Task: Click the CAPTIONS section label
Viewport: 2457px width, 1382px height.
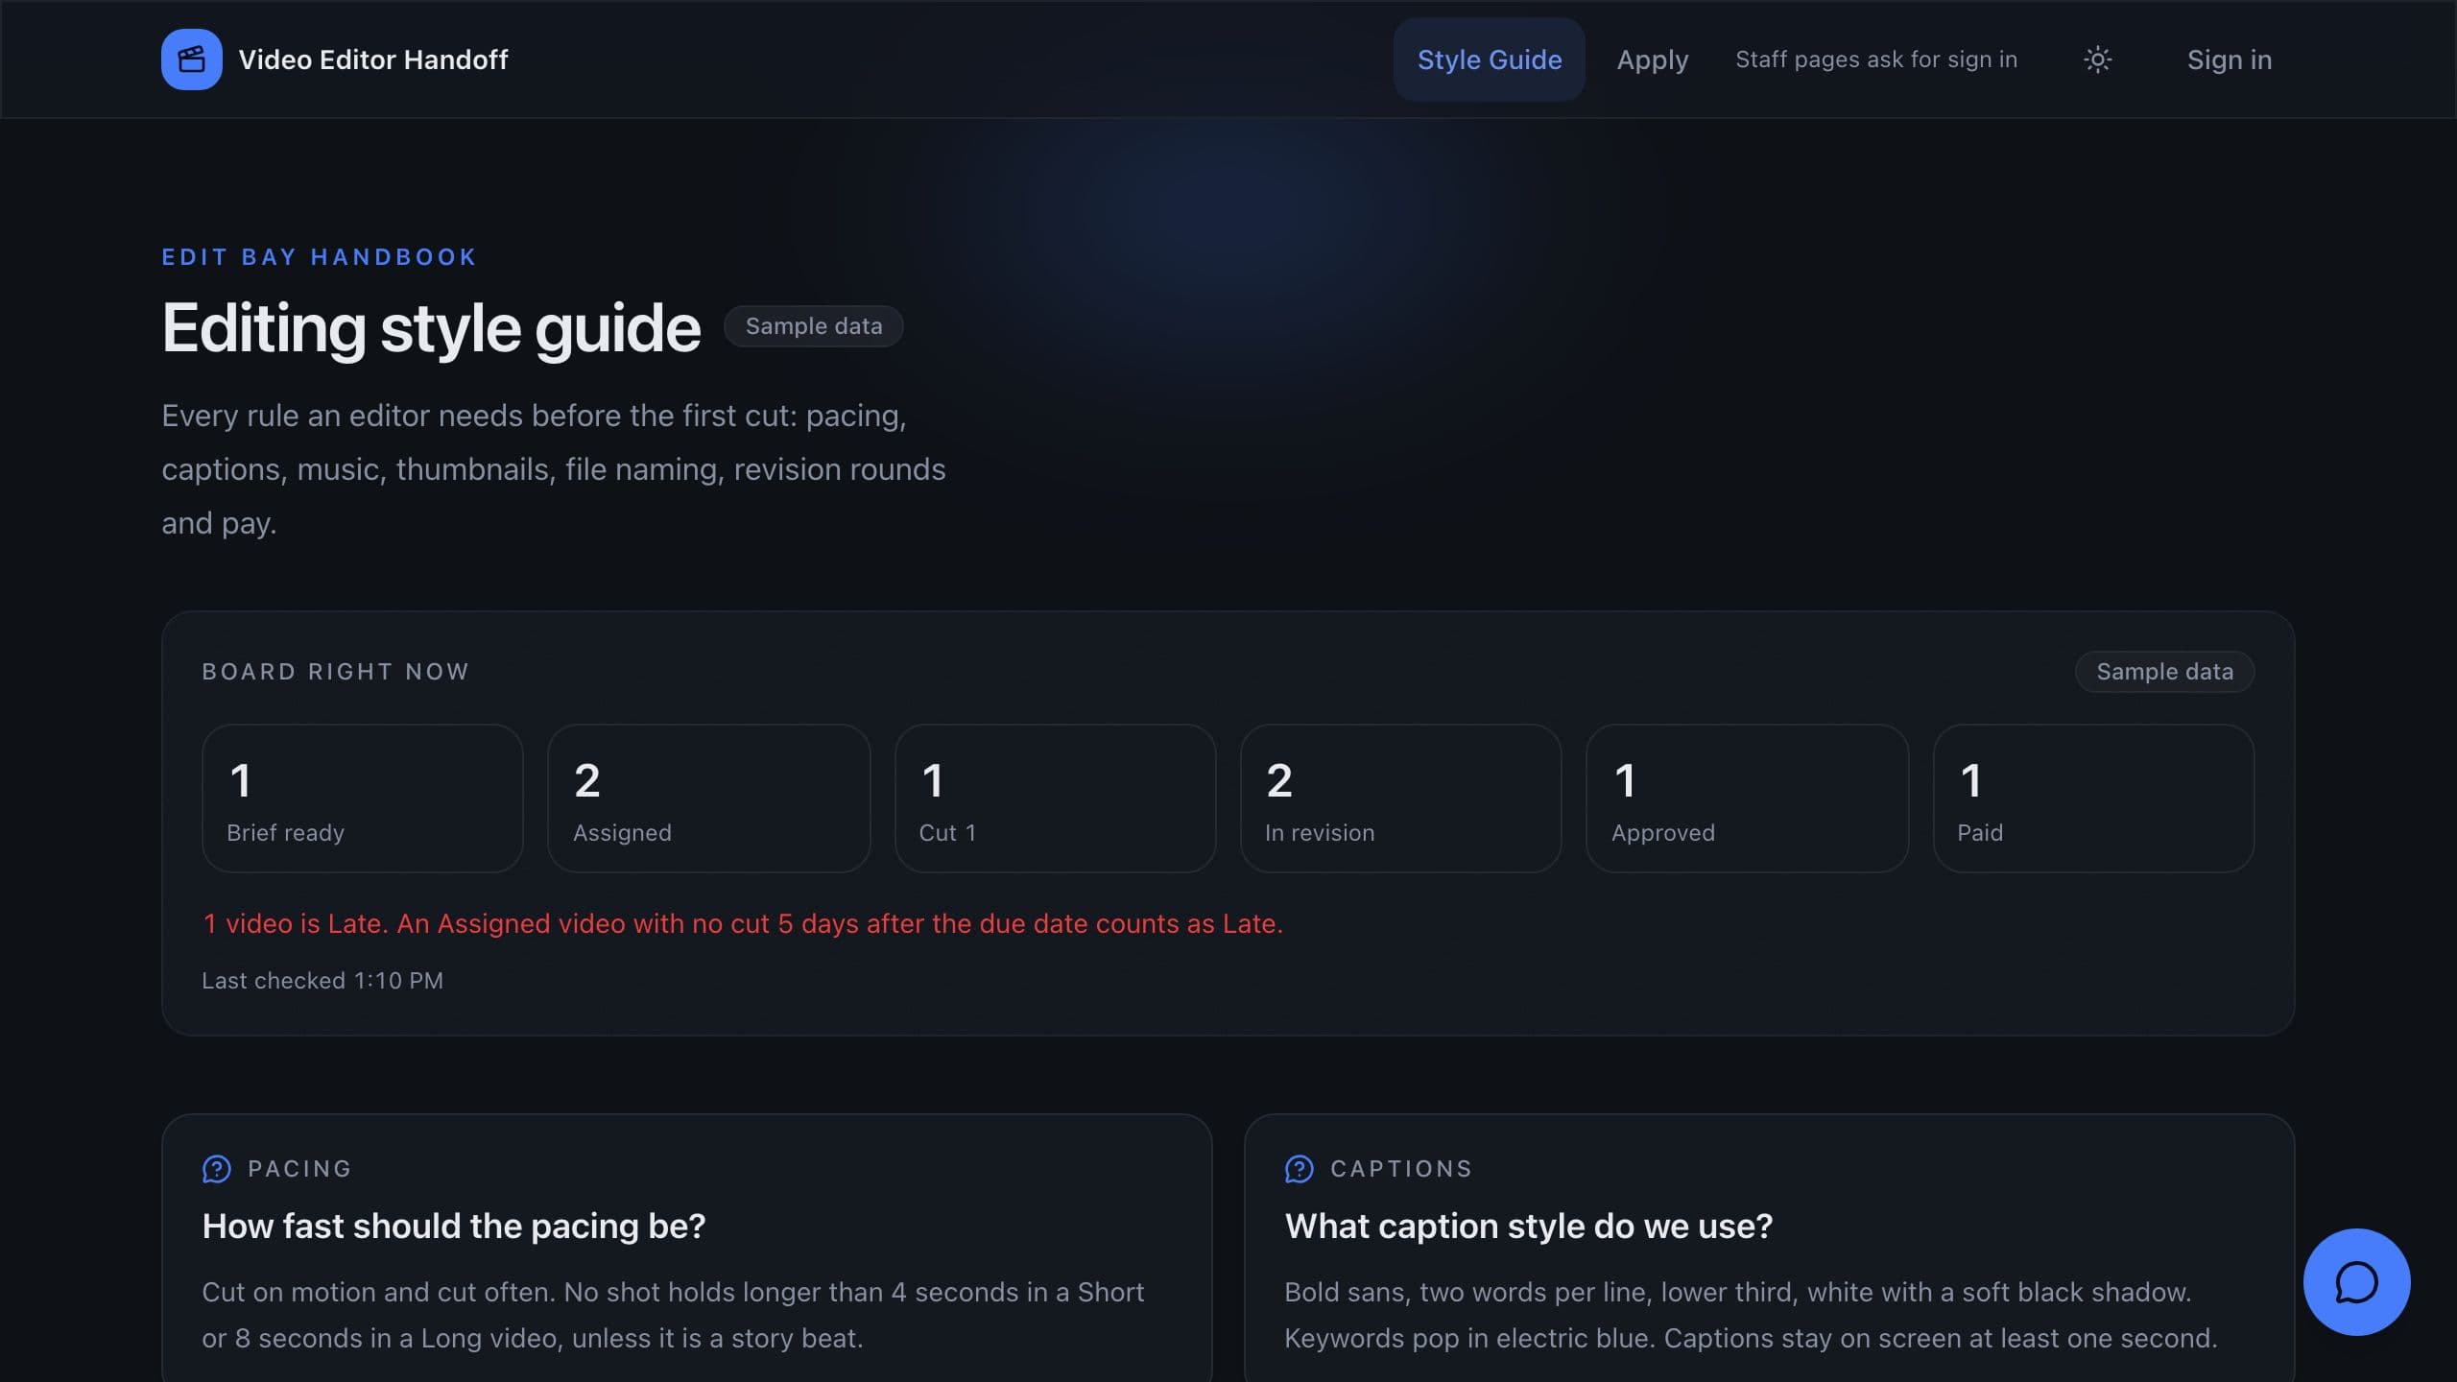Action: 1401,1169
